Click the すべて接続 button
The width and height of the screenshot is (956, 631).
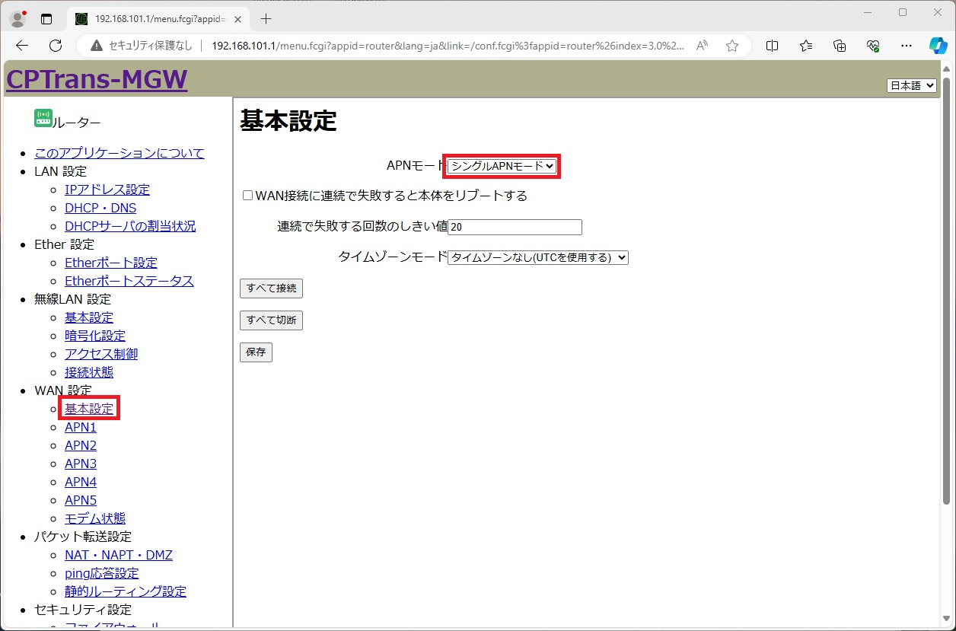[x=271, y=288]
